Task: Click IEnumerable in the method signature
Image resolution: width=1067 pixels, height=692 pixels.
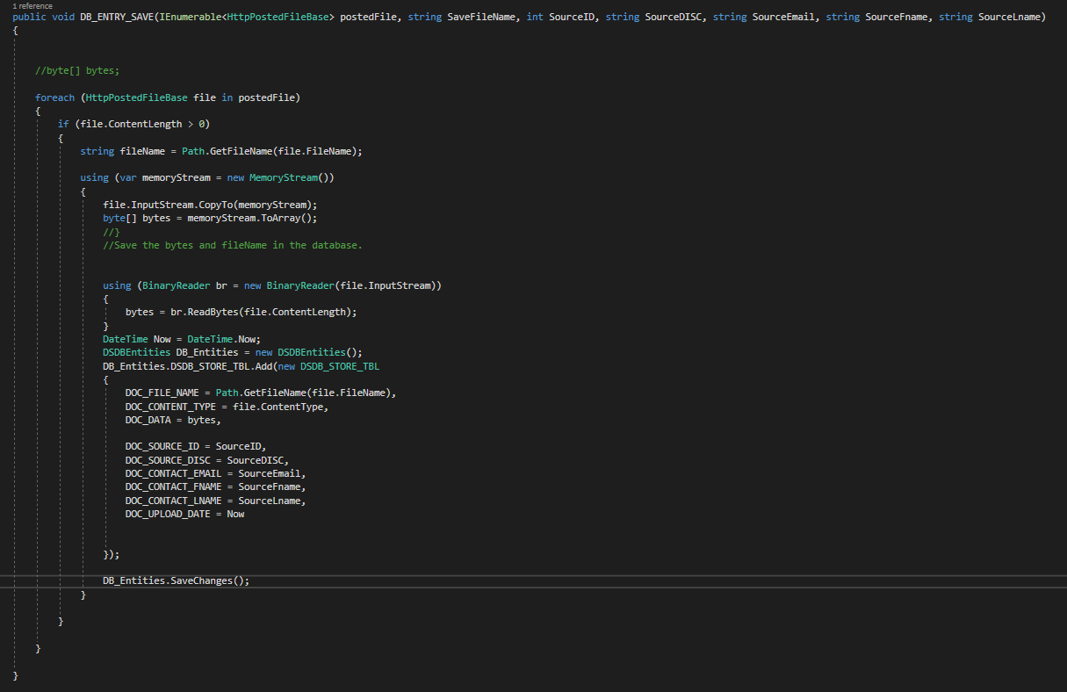Action: pos(192,17)
